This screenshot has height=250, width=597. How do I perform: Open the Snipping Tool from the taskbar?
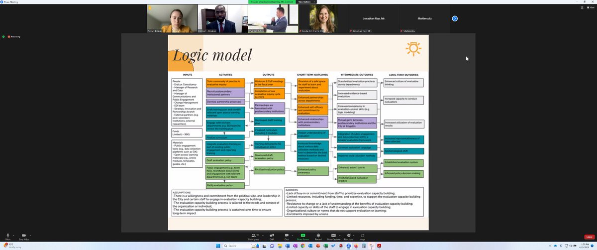pos(371,246)
